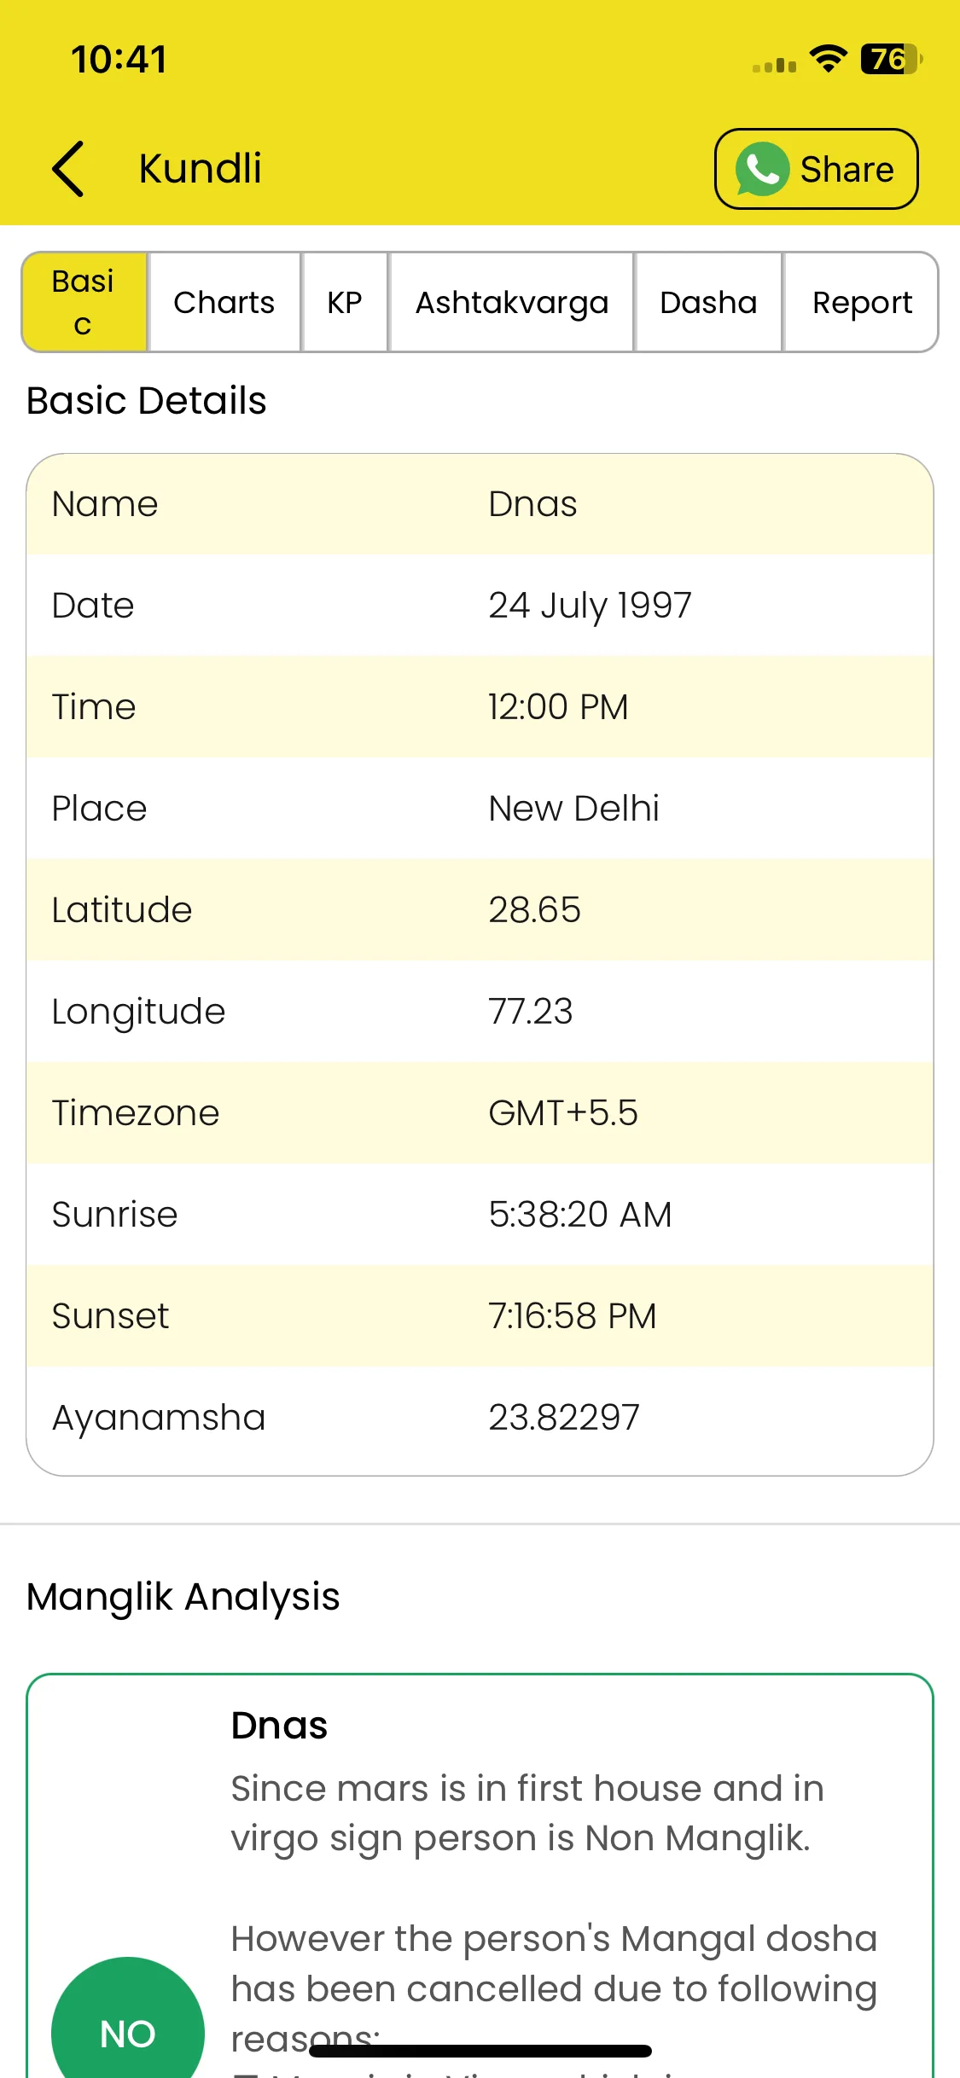Tap the Name row showing Dnas

click(x=480, y=504)
